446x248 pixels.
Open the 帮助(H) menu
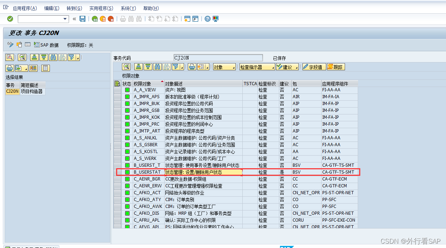pyautogui.click(x=151, y=8)
